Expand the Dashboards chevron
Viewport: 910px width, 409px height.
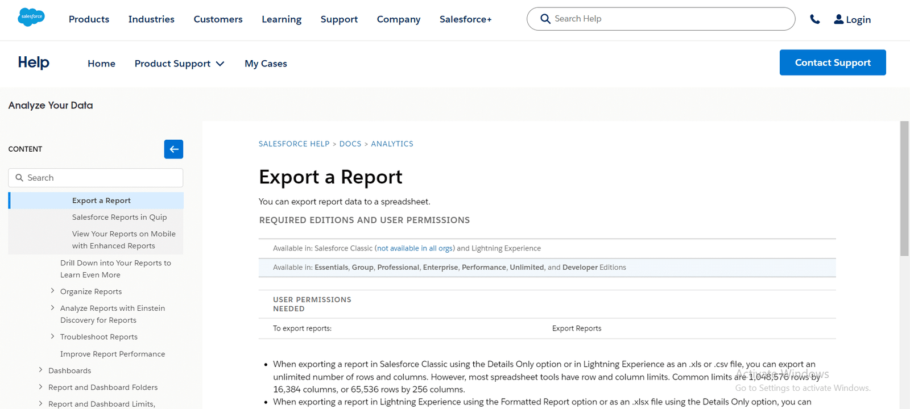(40, 370)
